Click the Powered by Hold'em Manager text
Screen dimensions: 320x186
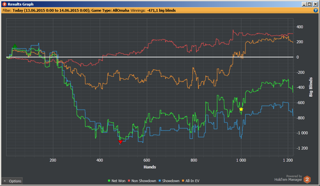click(288, 178)
